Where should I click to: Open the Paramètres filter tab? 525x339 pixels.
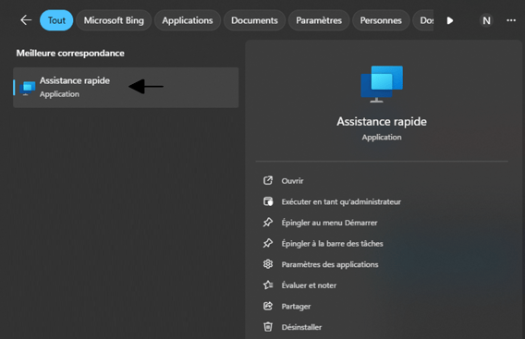click(x=319, y=20)
